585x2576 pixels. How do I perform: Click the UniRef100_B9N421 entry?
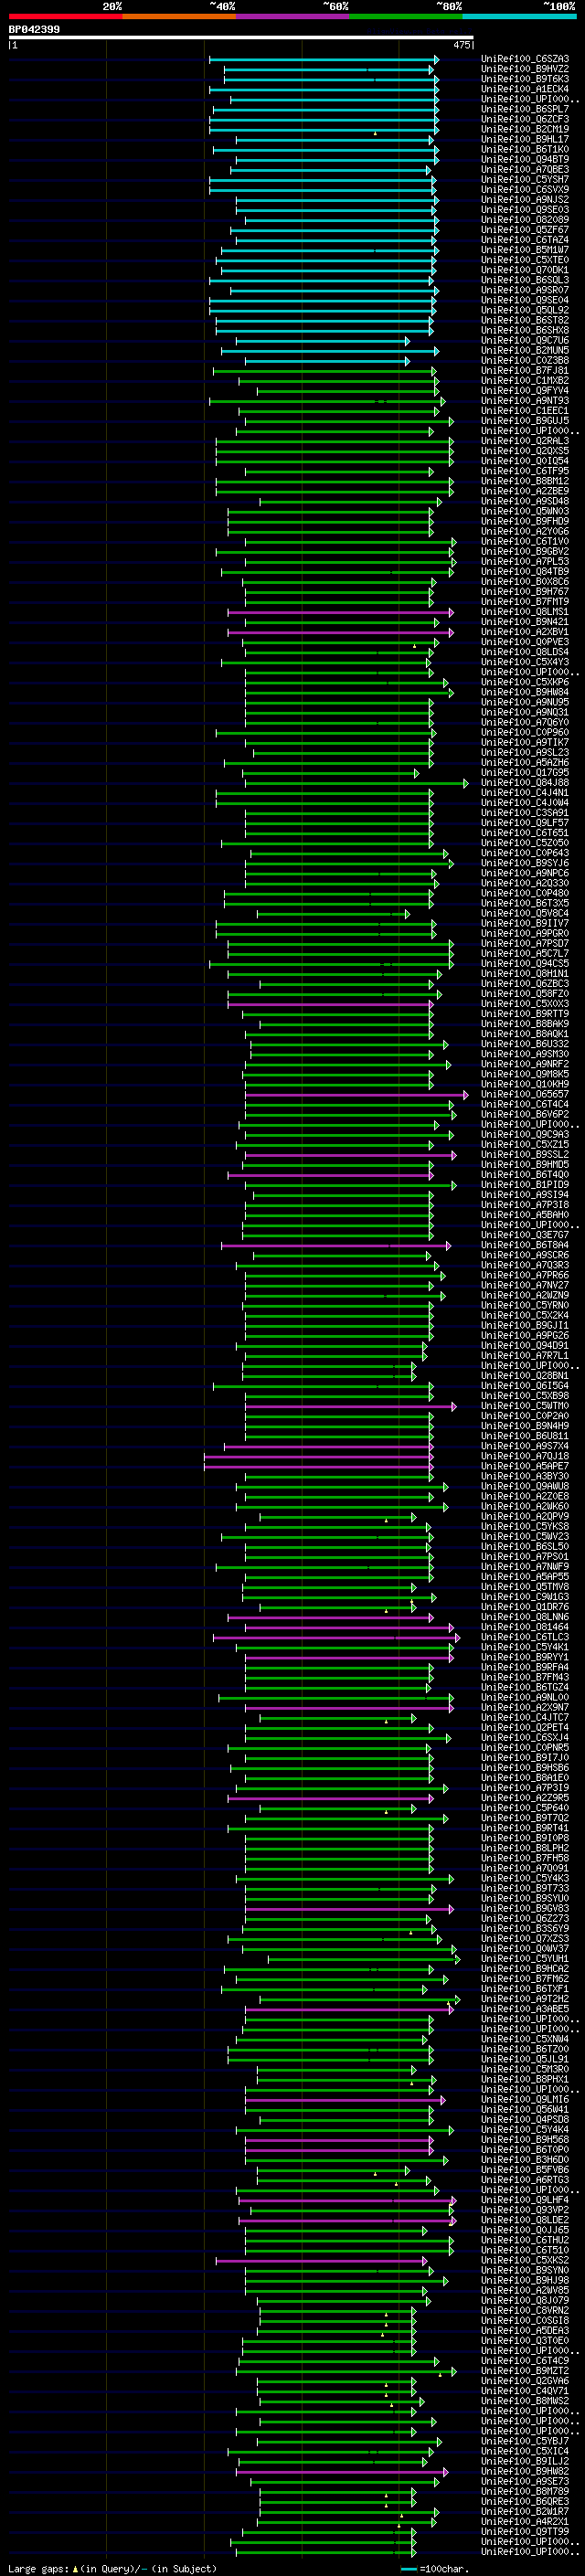(x=525, y=622)
